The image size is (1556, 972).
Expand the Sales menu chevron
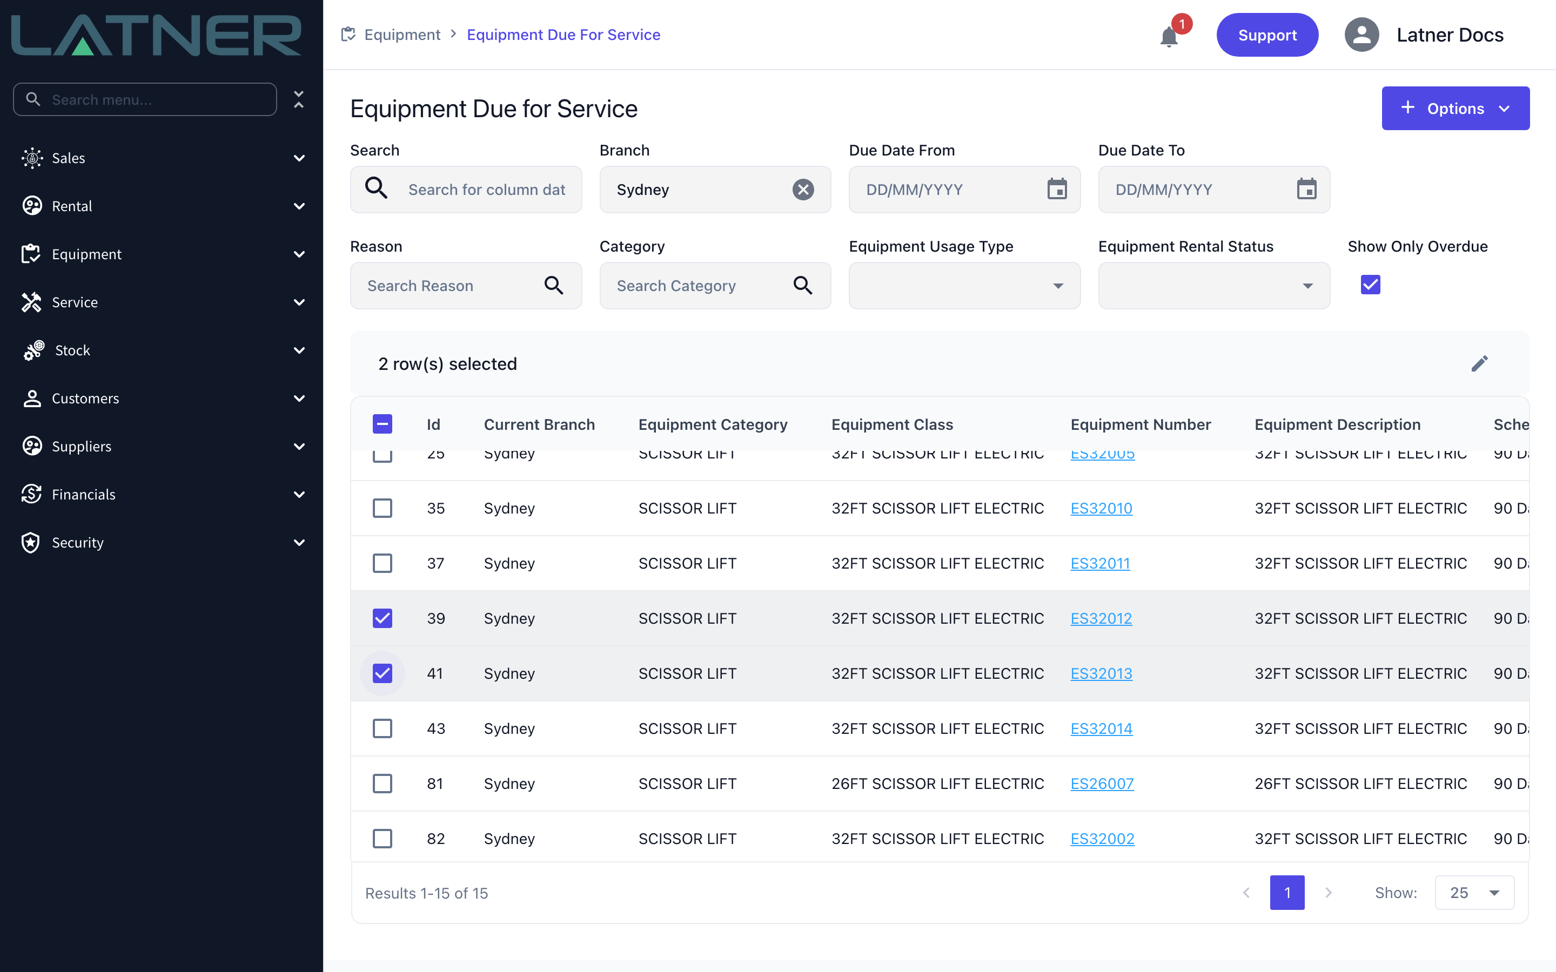(299, 158)
